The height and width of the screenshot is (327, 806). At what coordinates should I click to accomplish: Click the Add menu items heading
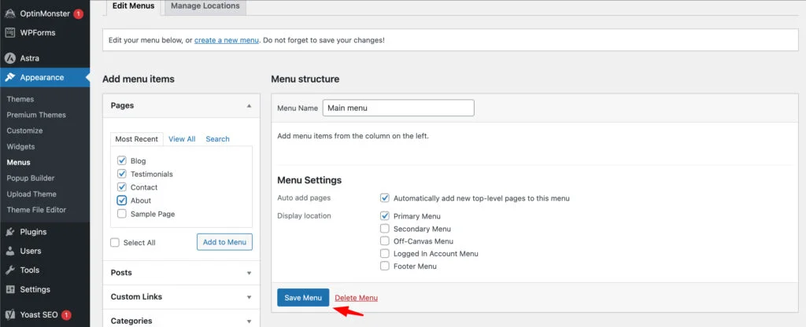coord(139,79)
